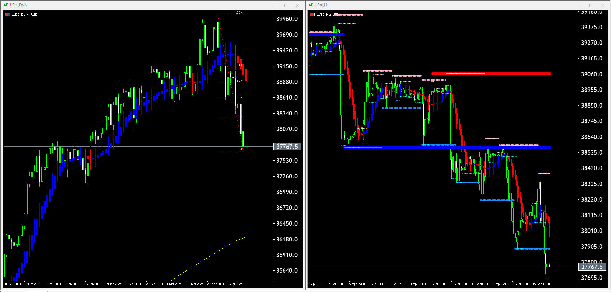Click the US30,H1 window title icon
Screen dimensions: 611x292
point(311,5)
